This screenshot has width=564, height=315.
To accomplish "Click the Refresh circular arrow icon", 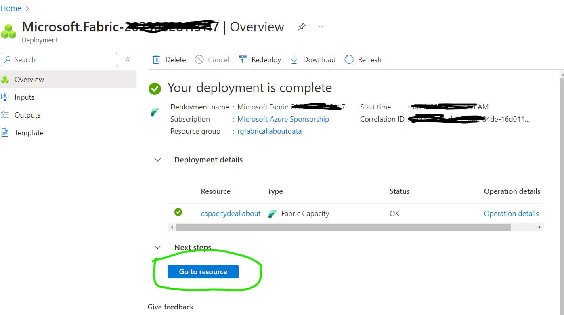I will [x=349, y=60].
